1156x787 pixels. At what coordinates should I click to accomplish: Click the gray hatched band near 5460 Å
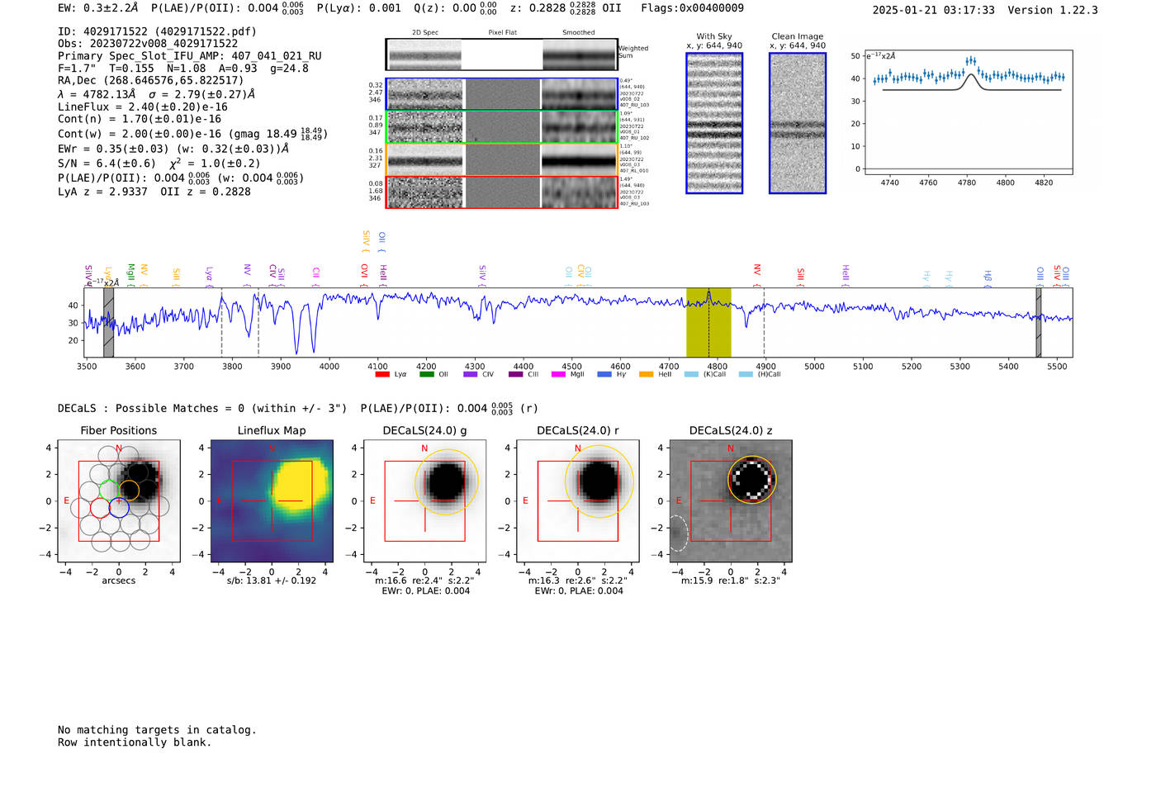click(1039, 323)
